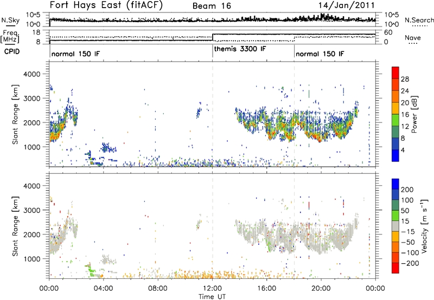434x300 pixels.
Task: Click the 'Freq. [MHz]' axis label
Action: [10, 36]
